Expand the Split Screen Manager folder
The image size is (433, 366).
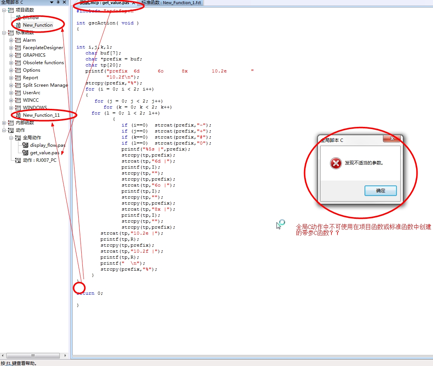(11, 85)
